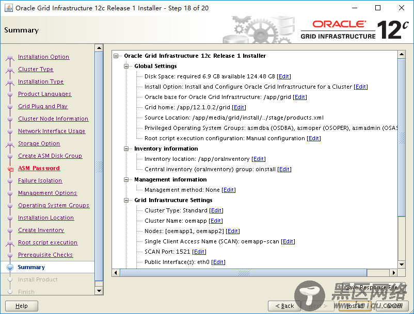Click the summary horizontal scrollbar thumb
414x314 pixels.
click(x=244, y=273)
